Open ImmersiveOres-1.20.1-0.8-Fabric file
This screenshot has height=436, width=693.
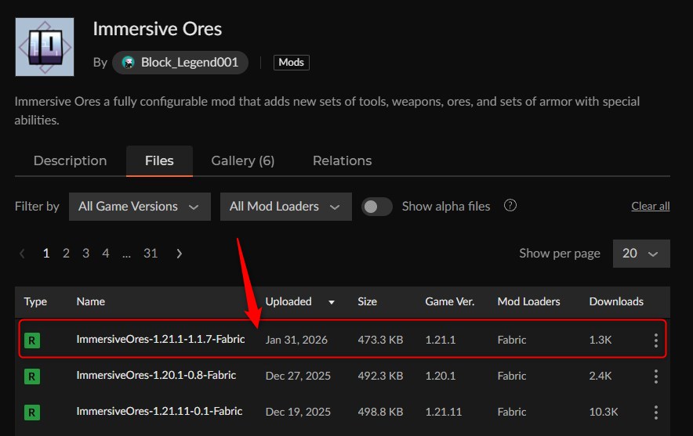pyautogui.click(x=156, y=376)
